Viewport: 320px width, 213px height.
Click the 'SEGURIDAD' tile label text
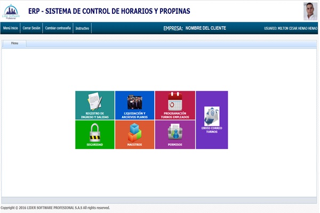point(94,144)
